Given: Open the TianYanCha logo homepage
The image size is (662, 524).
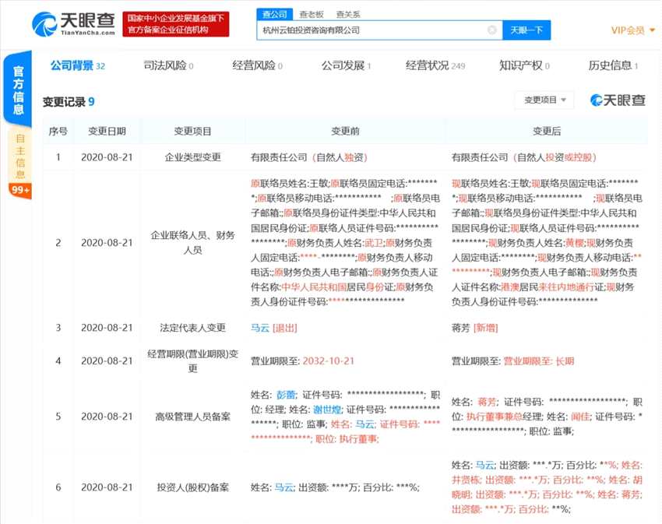Looking at the screenshot, I should 73,23.
